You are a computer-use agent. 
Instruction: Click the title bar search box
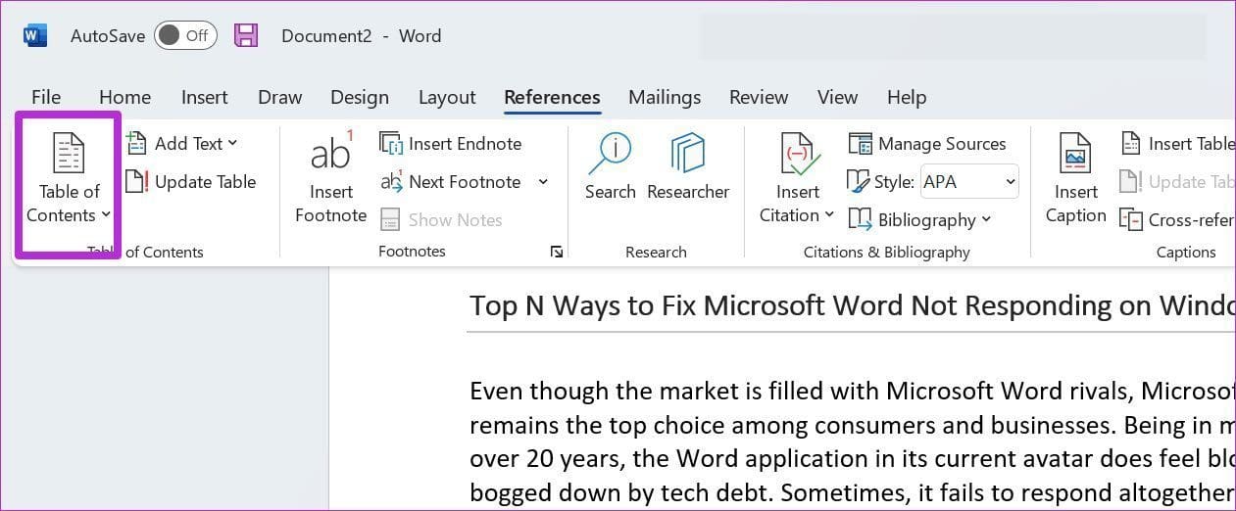(952, 36)
